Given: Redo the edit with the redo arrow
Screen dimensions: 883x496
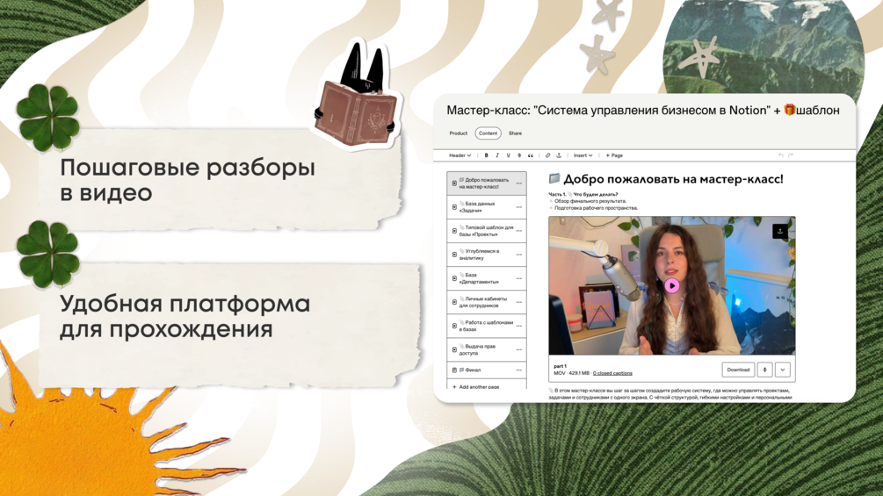Looking at the screenshot, I should coord(791,155).
